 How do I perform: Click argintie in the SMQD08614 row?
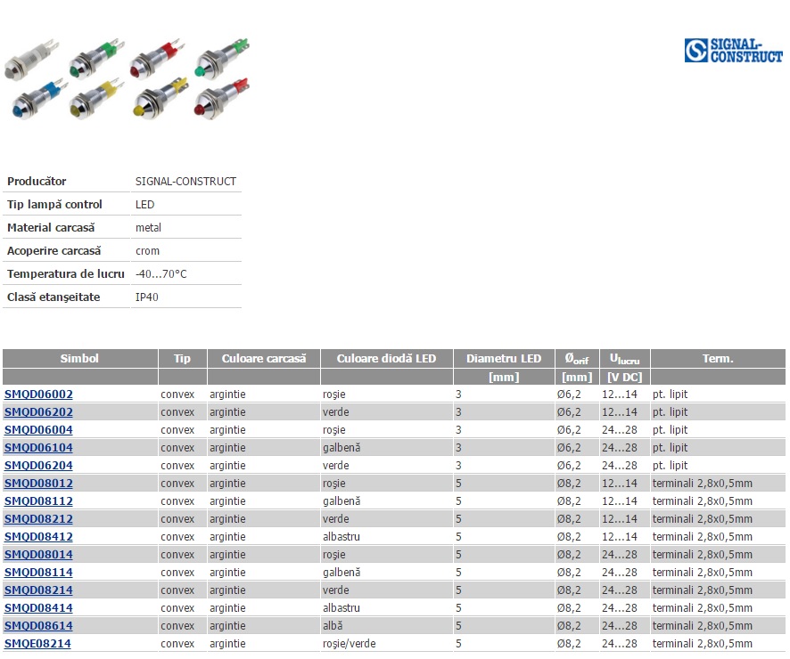click(227, 626)
